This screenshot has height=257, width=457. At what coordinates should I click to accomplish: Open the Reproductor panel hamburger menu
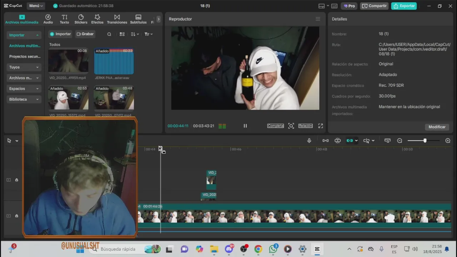(x=318, y=19)
